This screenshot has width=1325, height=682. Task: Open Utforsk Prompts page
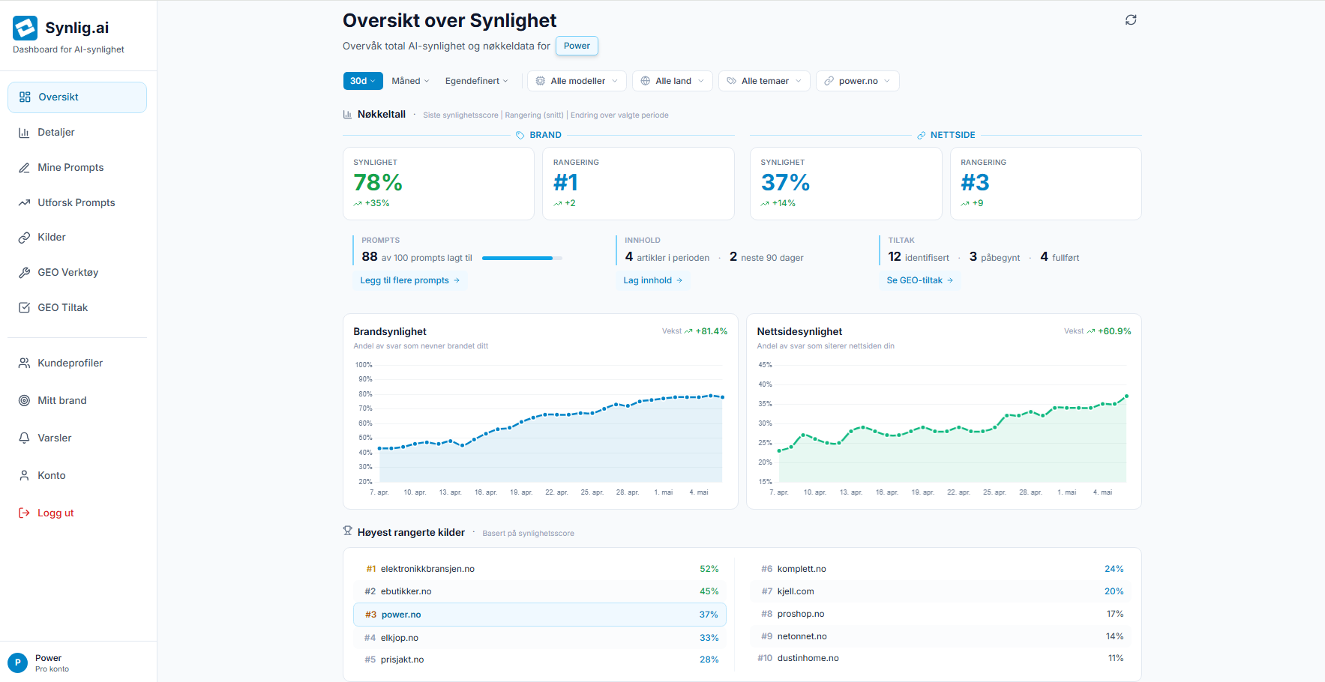pyautogui.click(x=77, y=203)
